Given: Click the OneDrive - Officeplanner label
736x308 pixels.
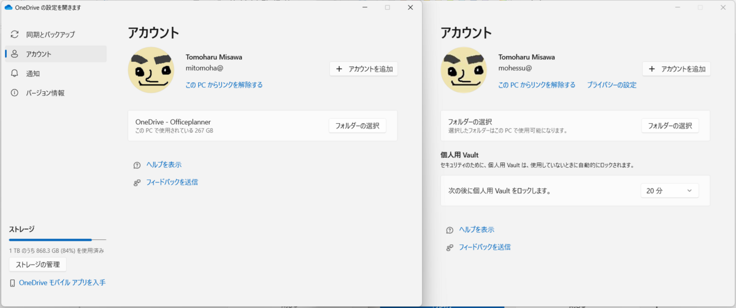Looking at the screenshot, I should (x=173, y=122).
